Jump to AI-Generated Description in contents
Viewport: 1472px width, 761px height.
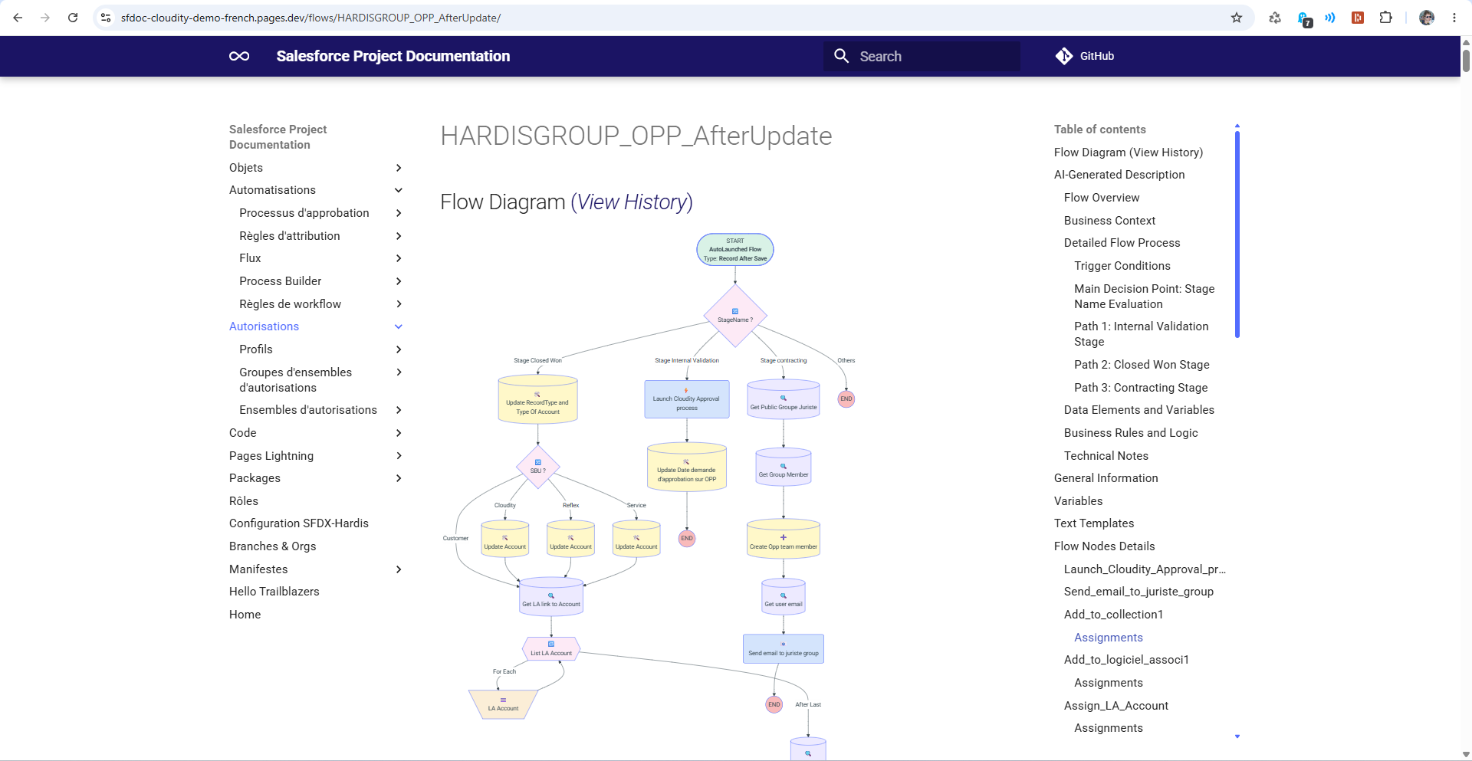coord(1119,175)
